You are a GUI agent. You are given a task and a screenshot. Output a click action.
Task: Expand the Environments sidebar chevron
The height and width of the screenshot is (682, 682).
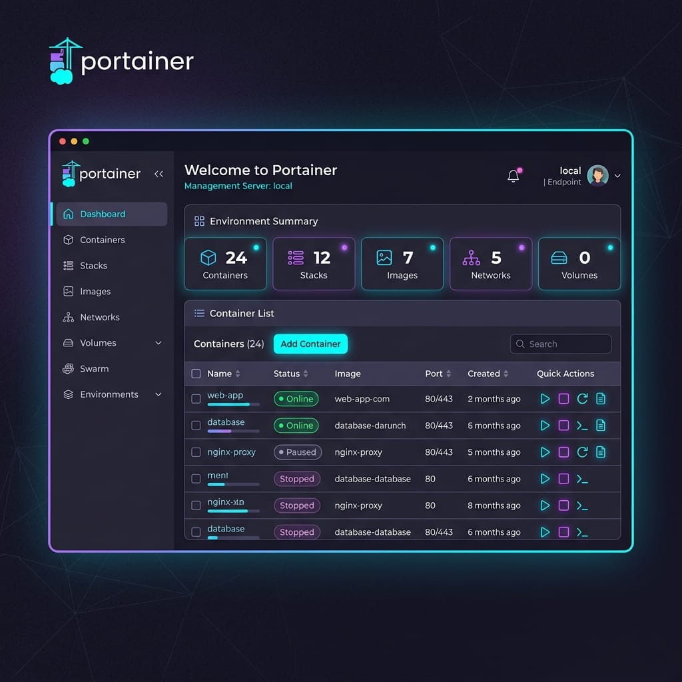coord(159,394)
